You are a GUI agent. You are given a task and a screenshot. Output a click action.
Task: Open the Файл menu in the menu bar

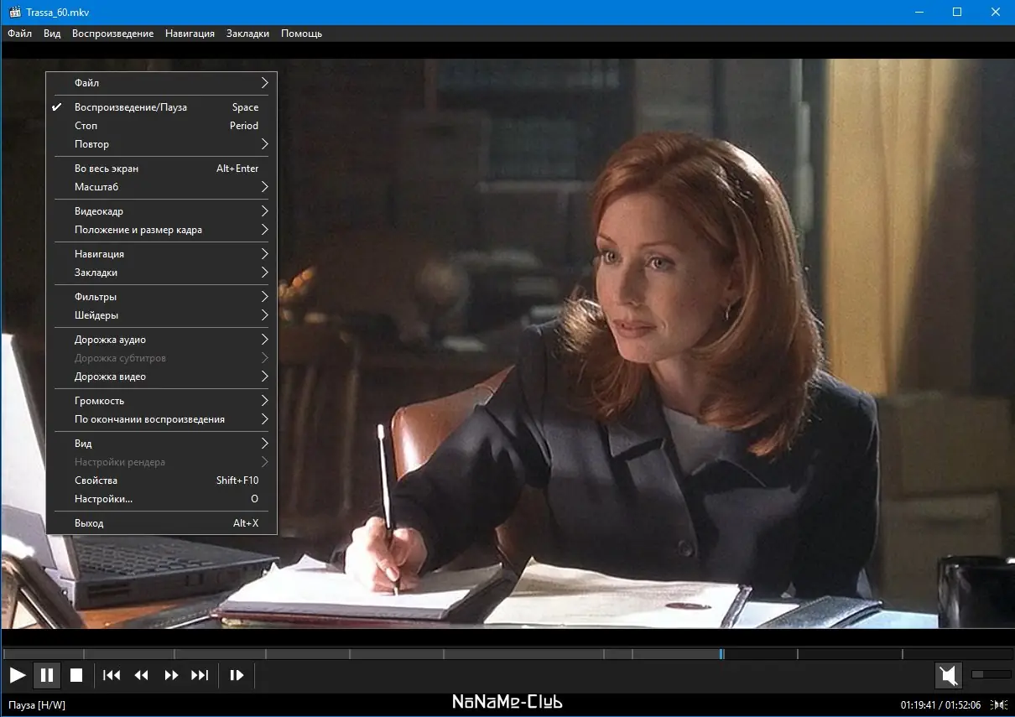point(19,34)
